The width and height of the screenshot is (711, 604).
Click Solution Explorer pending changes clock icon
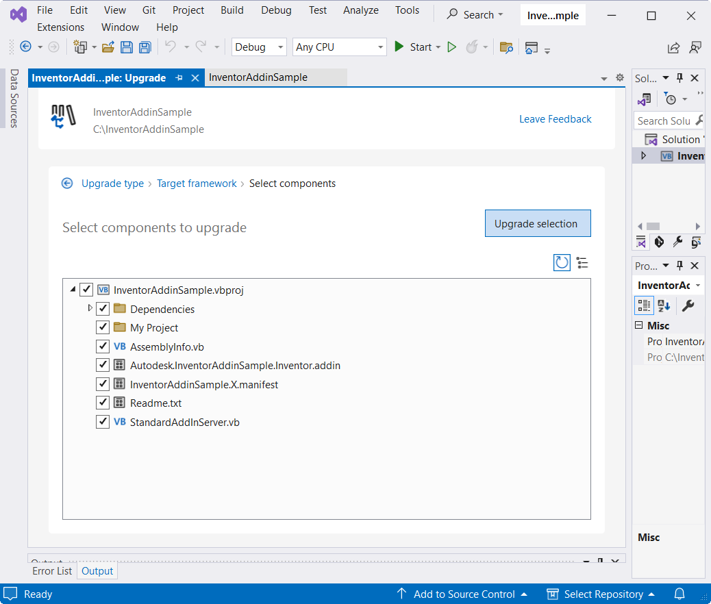(670, 99)
